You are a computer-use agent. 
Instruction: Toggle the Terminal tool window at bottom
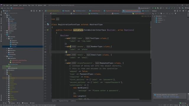click(25, 103)
